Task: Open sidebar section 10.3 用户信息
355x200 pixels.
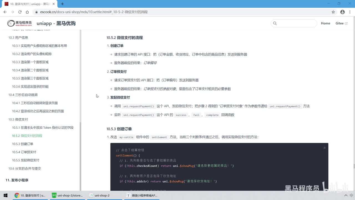Action: point(18,37)
